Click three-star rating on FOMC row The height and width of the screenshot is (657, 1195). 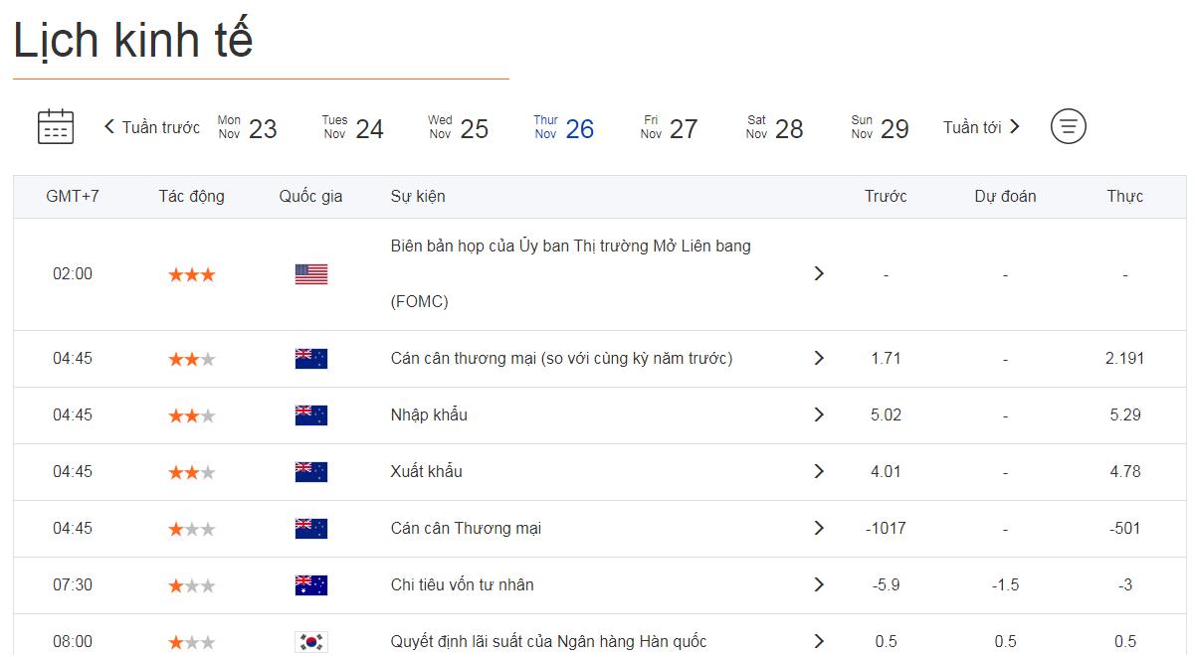click(x=191, y=274)
